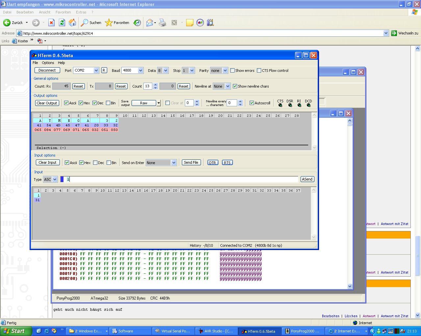Screen dimensions: 421x336
Task: Click the Clear Output button
Action: (x=47, y=103)
